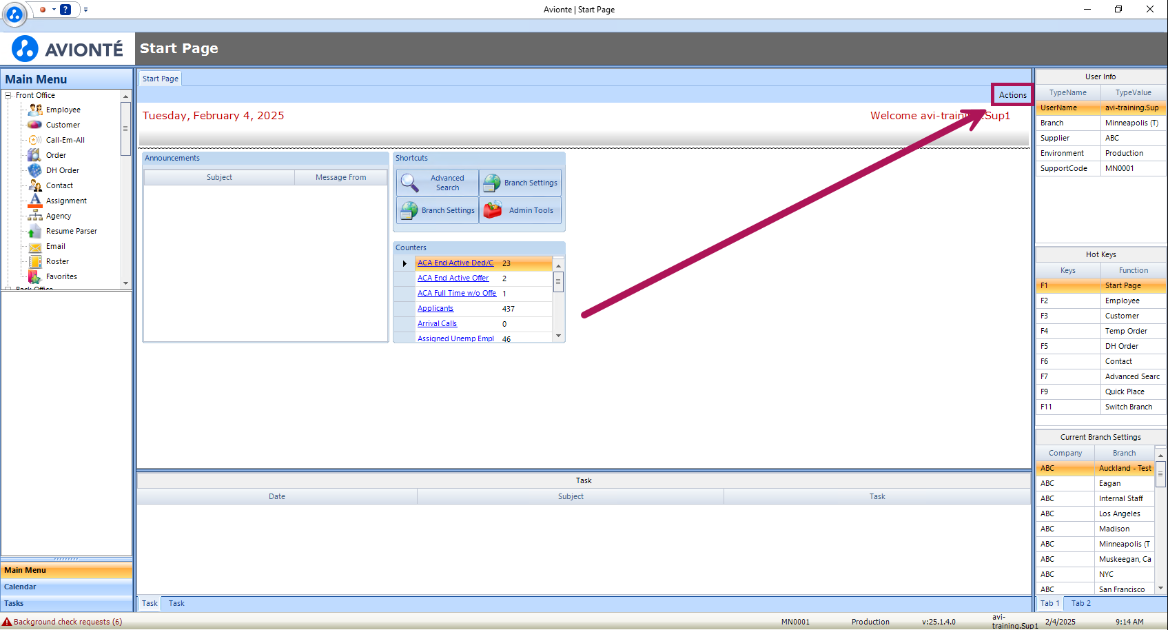Image resolution: width=1168 pixels, height=630 pixels.
Task: Open the Arrival Calls counter link
Action: click(437, 324)
